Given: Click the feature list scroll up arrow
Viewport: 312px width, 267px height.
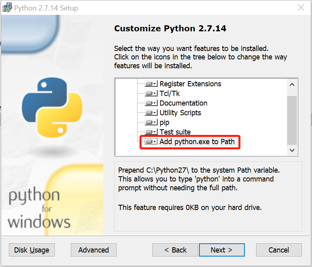Looking at the screenshot, I should click(x=292, y=85).
